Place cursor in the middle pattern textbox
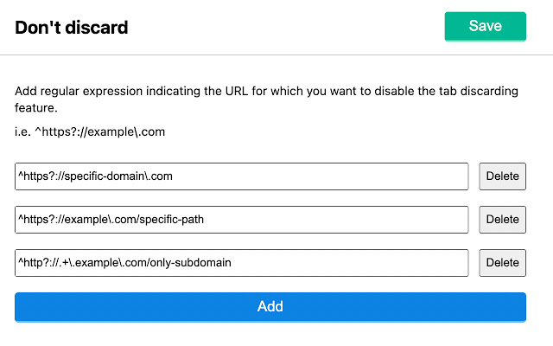This screenshot has height=346, width=553. click(241, 220)
